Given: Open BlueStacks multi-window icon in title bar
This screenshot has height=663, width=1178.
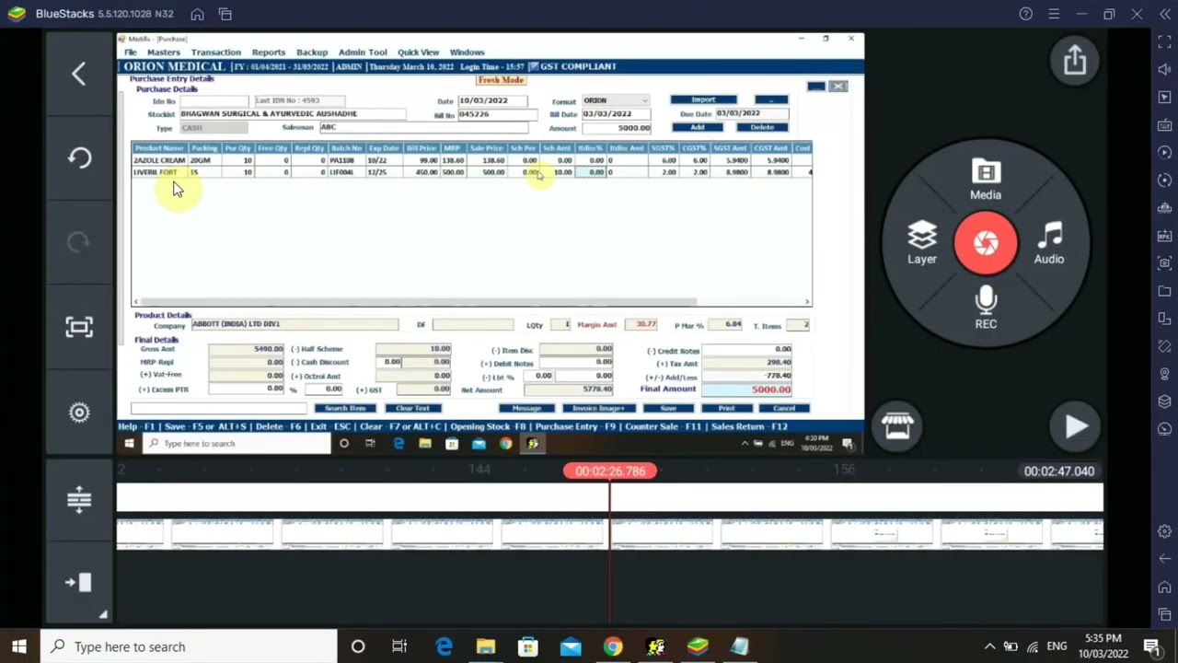Looking at the screenshot, I should (225, 14).
